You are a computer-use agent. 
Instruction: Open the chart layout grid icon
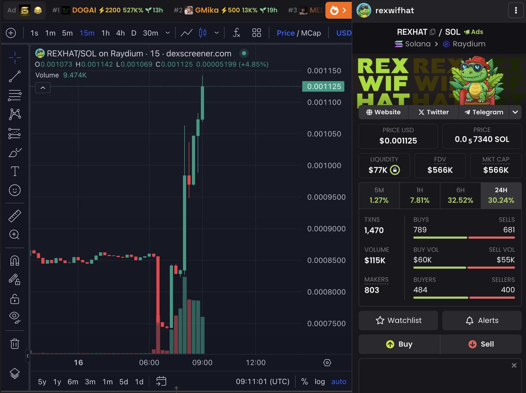pos(257,33)
